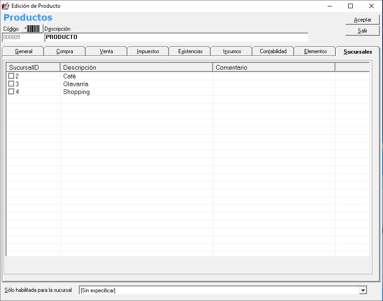
Task: Click the SucursalID column header
Action: tap(33, 67)
